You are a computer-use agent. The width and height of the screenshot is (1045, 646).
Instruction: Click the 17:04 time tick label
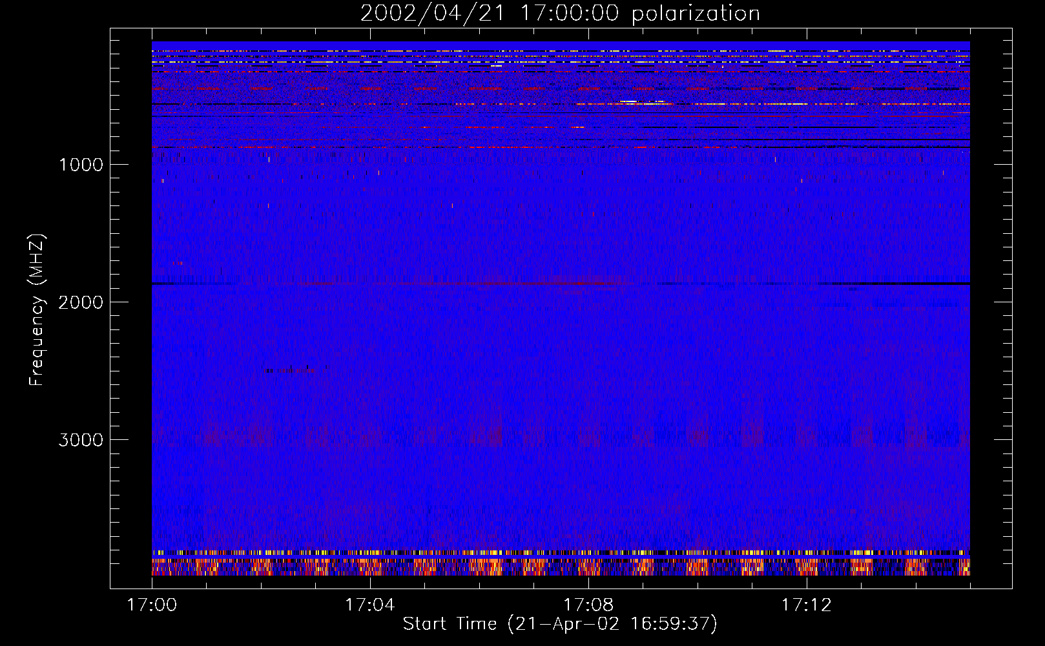tap(370, 605)
